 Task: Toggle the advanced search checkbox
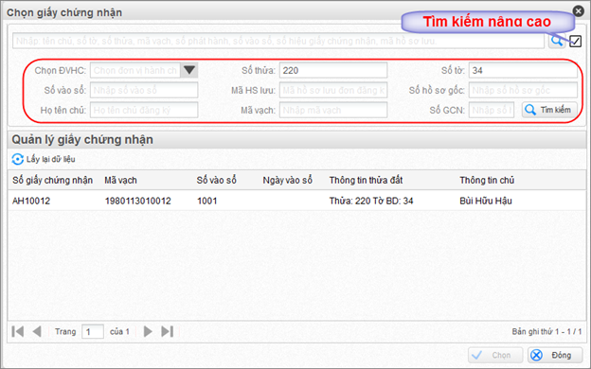pos(575,41)
